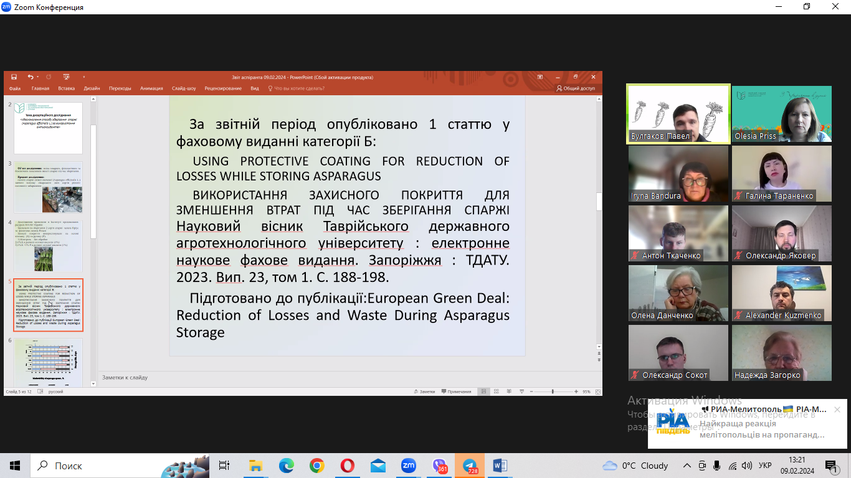Click the 'Заметки к слайду' notes field
Screen dimensions: 851x478
coord(349,377)
